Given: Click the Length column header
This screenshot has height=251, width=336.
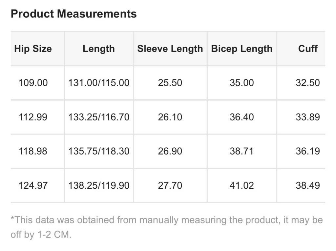Looking at the screenshot, I should (x=99, y=49).
